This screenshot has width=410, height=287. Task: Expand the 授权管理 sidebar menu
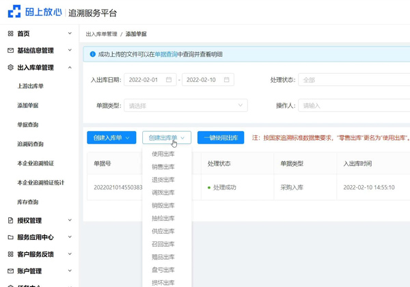(x=70, y=221)
